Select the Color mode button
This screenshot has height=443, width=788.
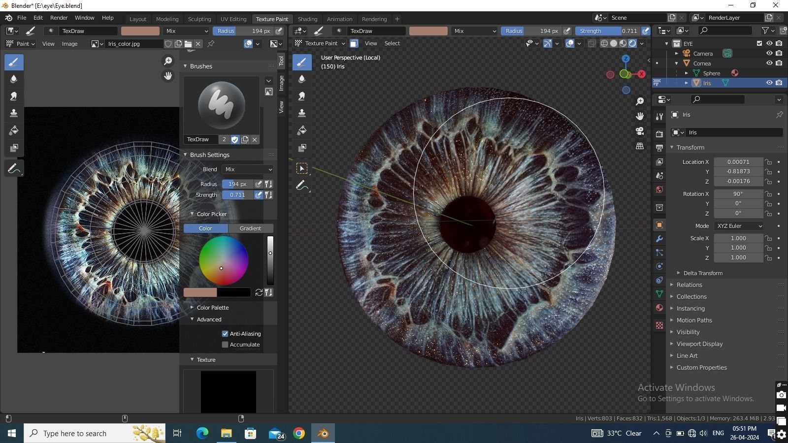(x=205, y=228)
